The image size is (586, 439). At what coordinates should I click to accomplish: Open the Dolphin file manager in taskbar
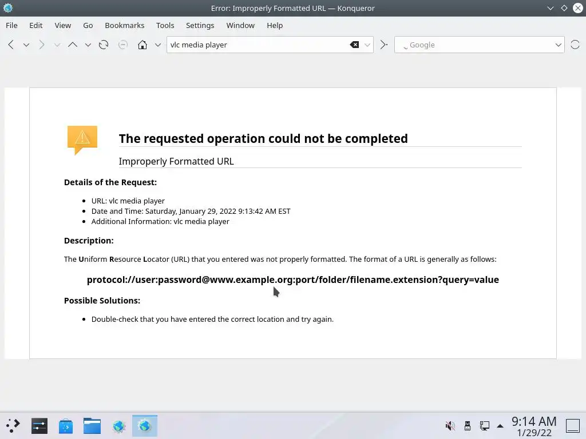[92, 426]
